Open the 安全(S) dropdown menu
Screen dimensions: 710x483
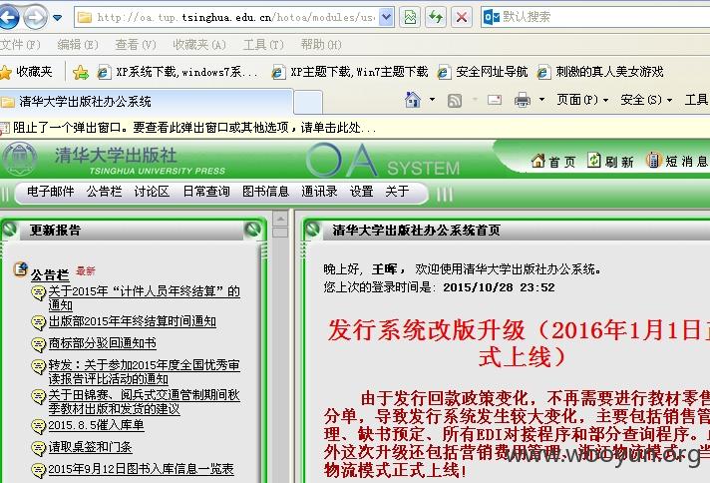(x=646, y=99)
